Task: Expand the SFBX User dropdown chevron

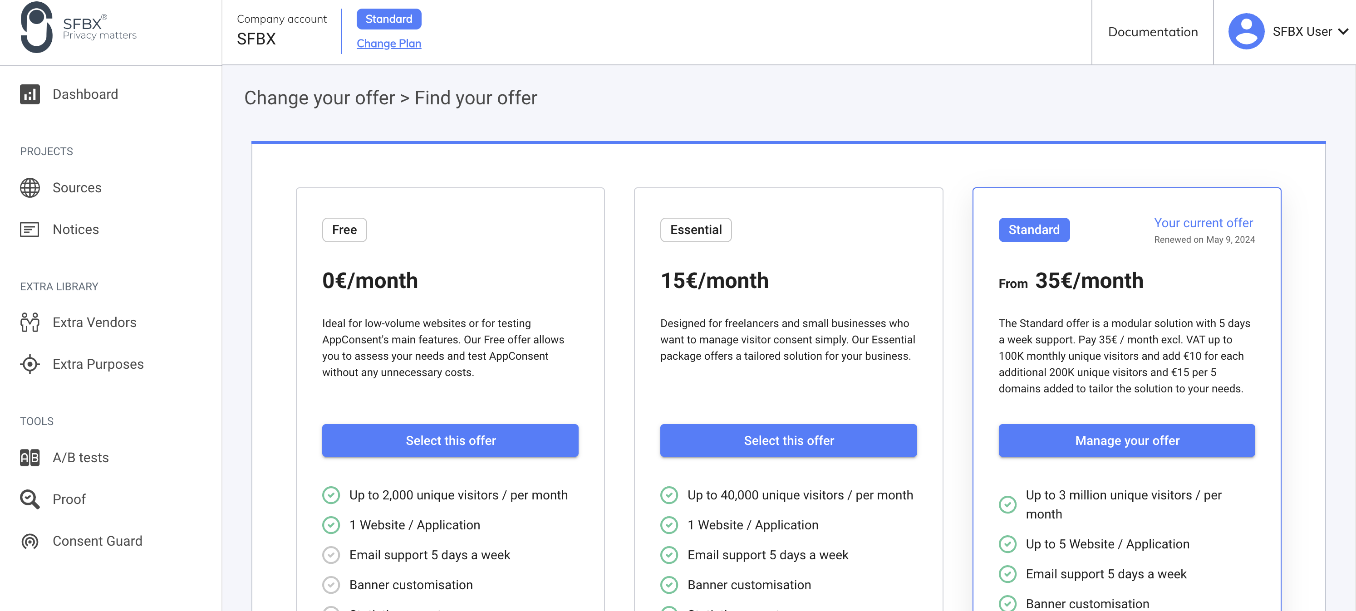Action: click(1343, 32)
